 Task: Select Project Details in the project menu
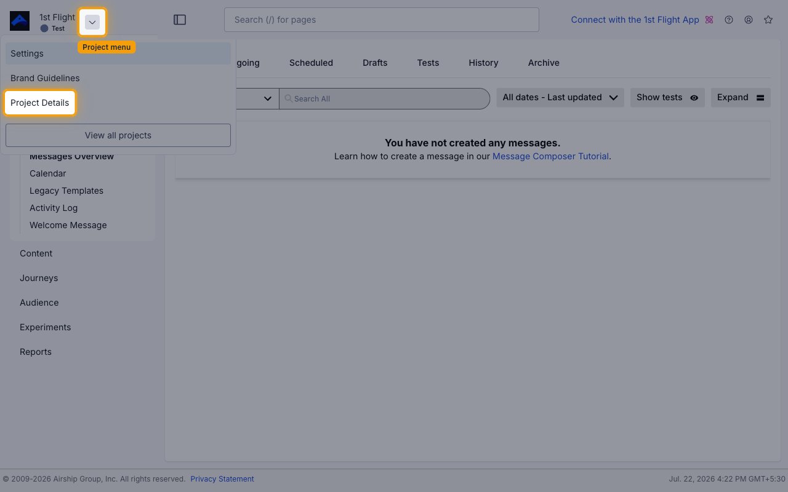(x=40, y=103)
